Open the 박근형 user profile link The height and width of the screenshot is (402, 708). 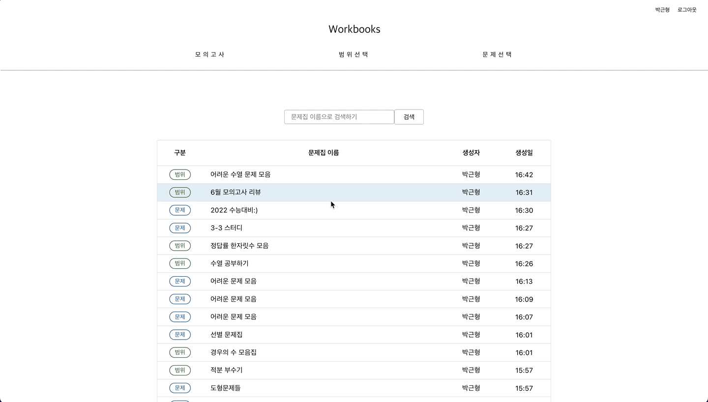click(662, 10)
